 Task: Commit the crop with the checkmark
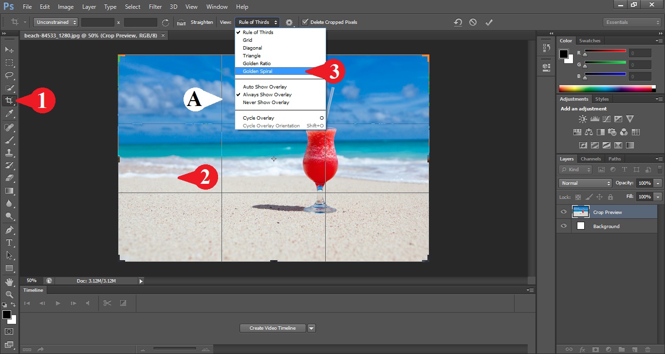(489, 22)
